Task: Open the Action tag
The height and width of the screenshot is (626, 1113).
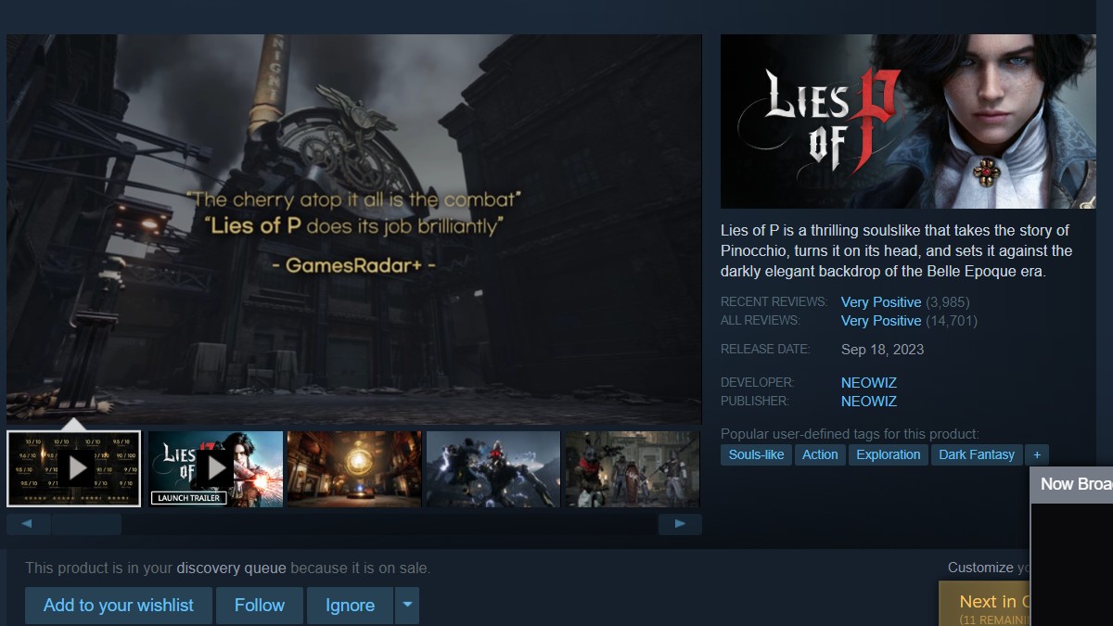Action: pyautogui.click(x=820, y=454)
